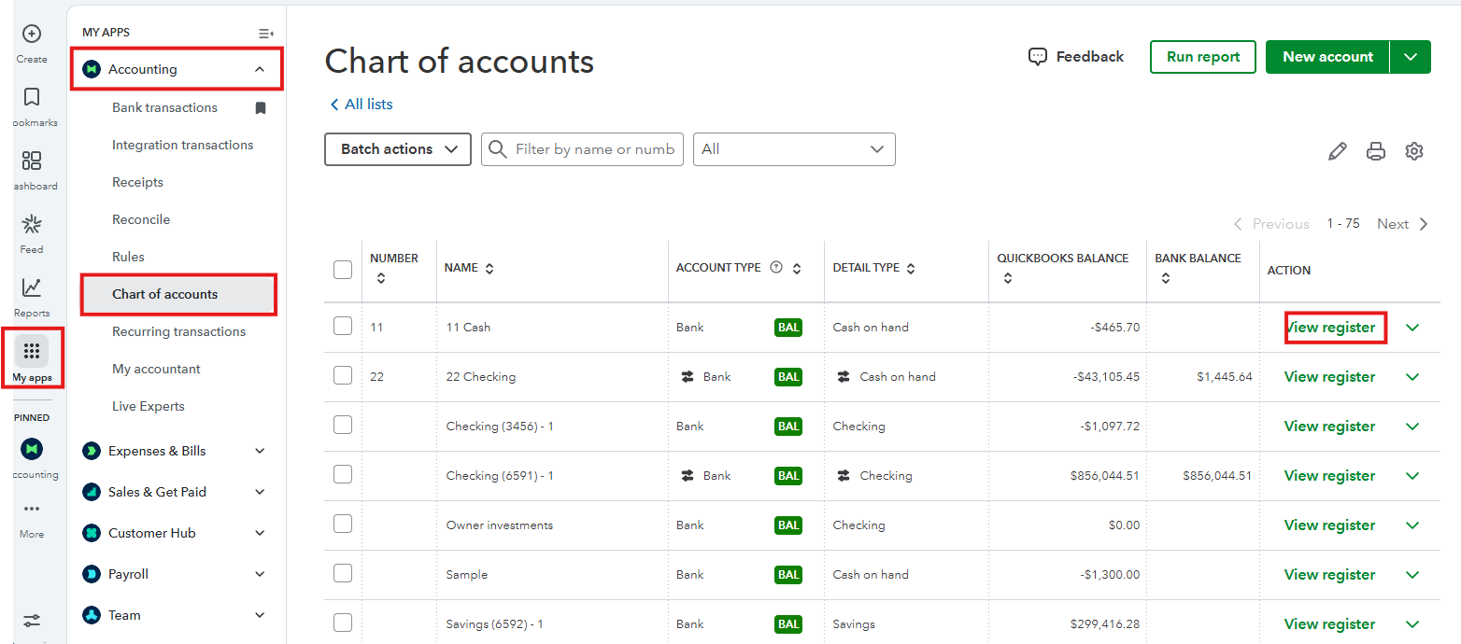Tick the checkbox for 11 Cash
The width and height of the screenshot is (1461, 644).
click(x=343, y=327)
